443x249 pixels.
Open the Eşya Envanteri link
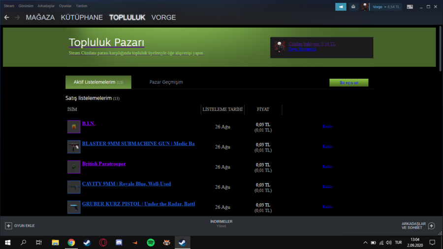tap(302, 49)
